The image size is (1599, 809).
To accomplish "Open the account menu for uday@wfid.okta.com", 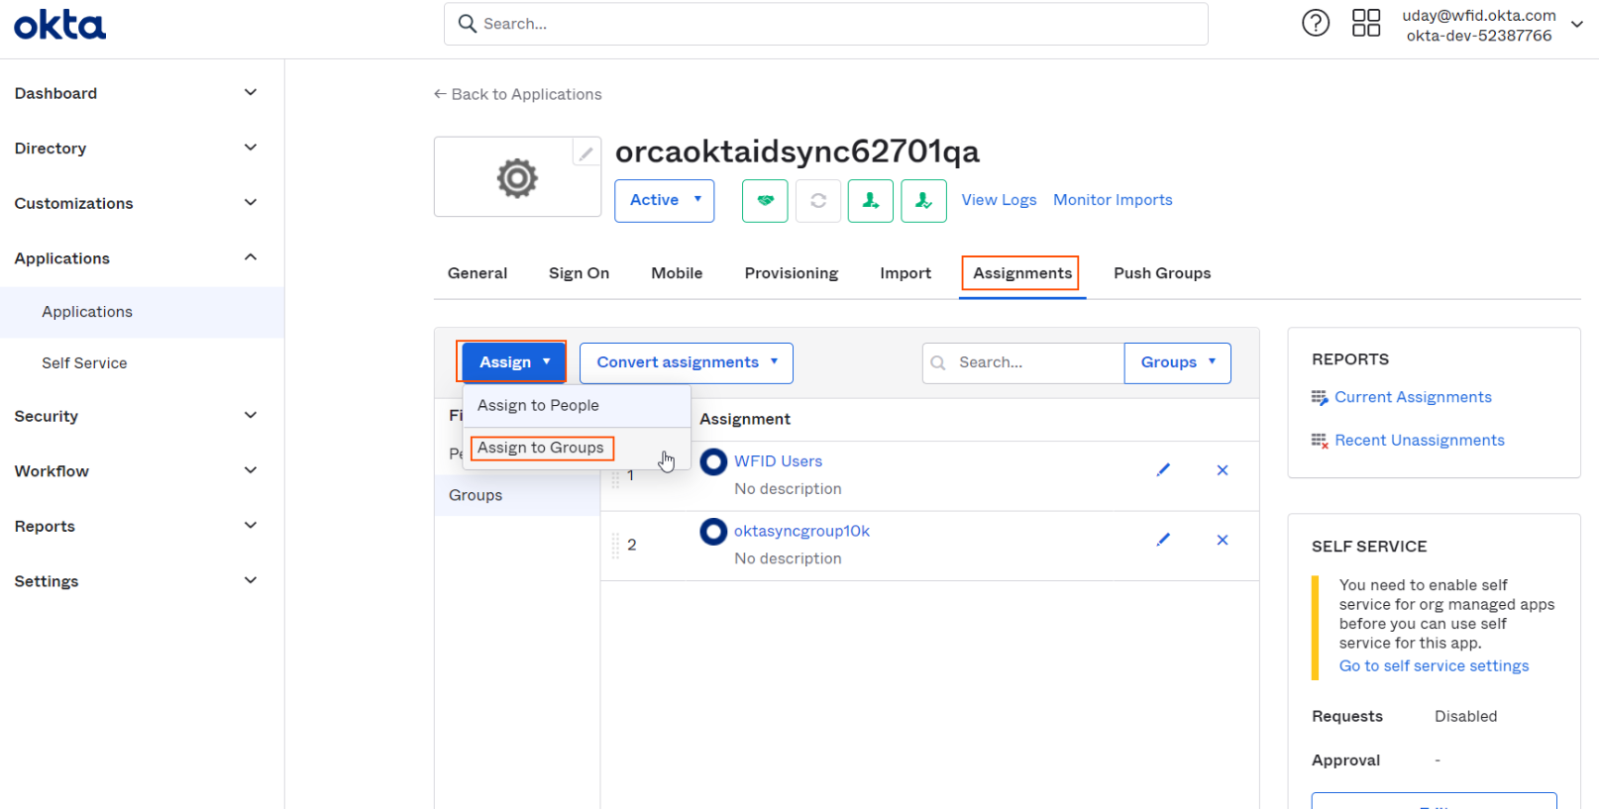I will pos(1492,25).
